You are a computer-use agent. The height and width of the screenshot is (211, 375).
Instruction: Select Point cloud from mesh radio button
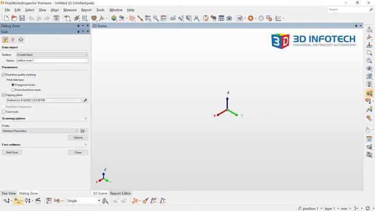click(x=13, y=90)
